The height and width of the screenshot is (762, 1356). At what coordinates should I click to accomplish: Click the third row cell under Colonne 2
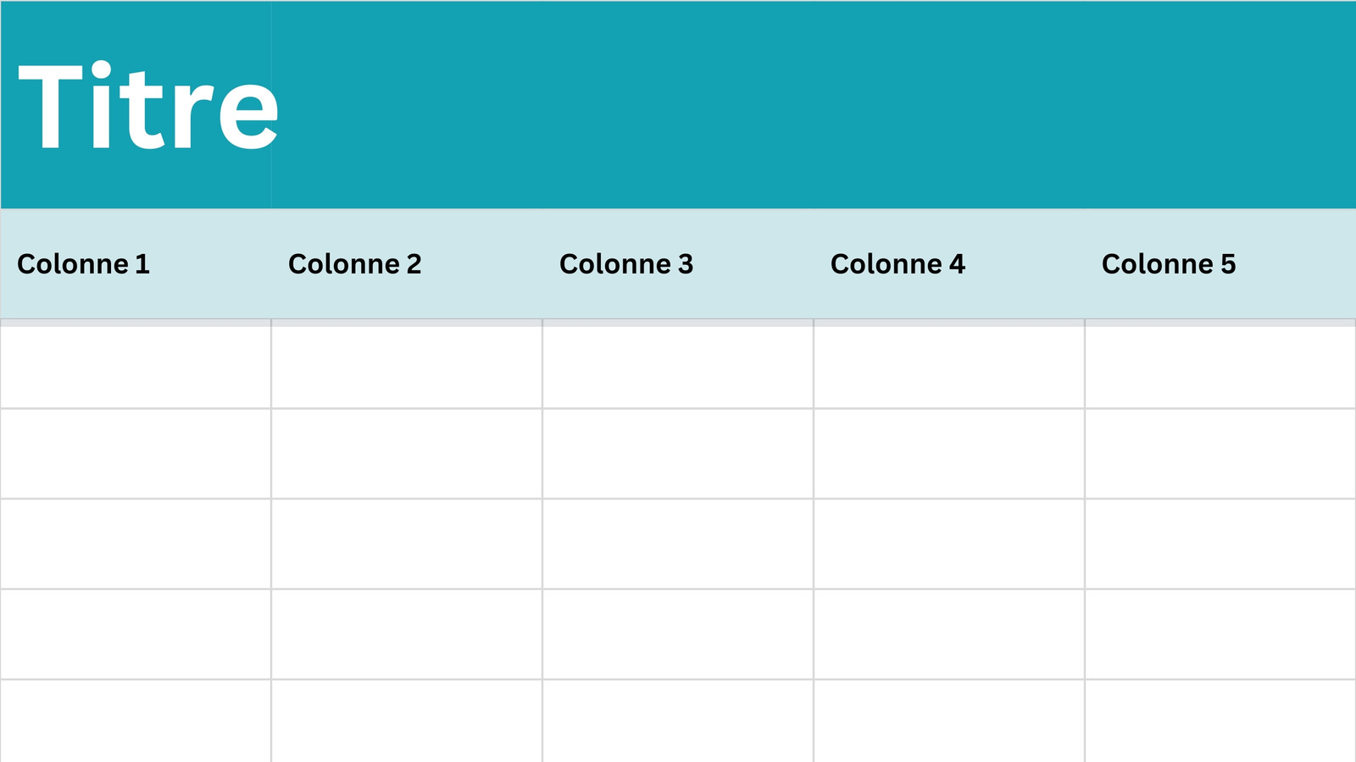[x=407, y=544]
